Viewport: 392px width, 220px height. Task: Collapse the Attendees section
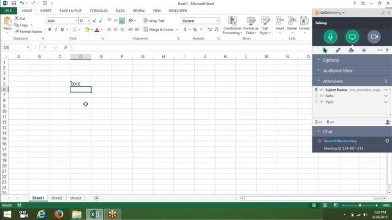point(352,81)
